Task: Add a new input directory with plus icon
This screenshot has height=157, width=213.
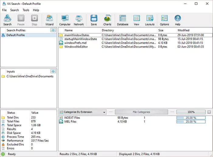Action: pos(53,71)
